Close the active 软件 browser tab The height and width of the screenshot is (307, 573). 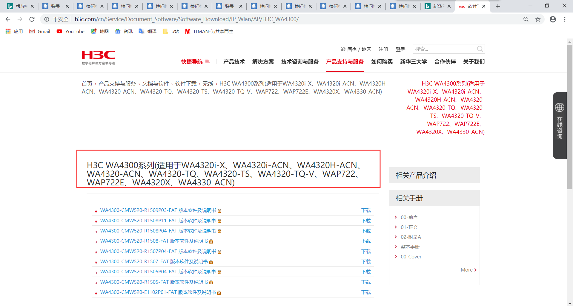coord(484,6)
